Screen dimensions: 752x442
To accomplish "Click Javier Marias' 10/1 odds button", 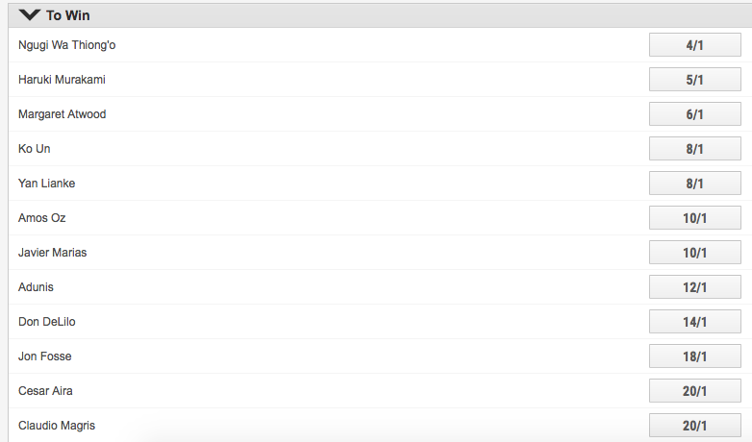I will (x=694, y=253).
